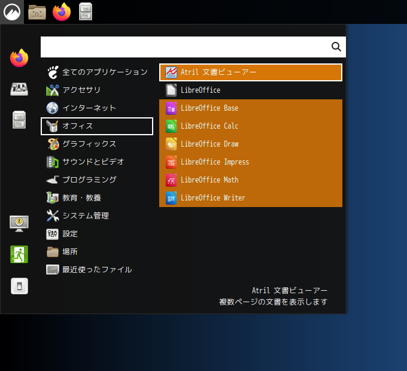Click the search magnifier icon
This screenshot has height=371, width=407.
click(336, 47)
